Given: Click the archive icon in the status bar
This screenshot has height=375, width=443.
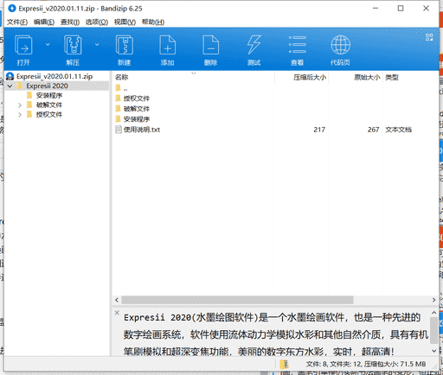Looking at the screenshot, I should 284,365.
